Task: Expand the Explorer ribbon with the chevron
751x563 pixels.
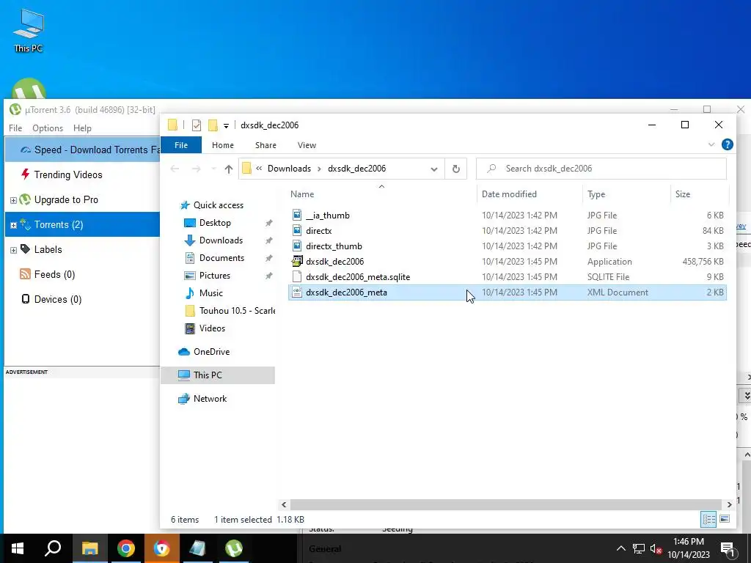Action: point(711,144)
